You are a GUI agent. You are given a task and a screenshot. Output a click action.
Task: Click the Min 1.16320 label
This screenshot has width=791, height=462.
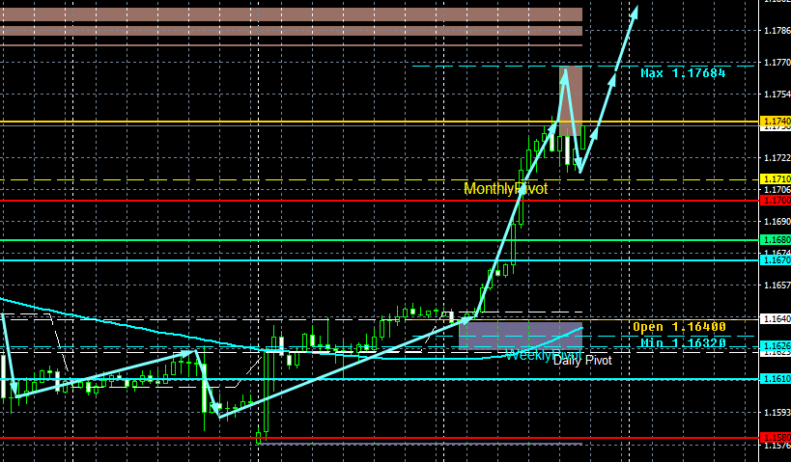(683, 343)
